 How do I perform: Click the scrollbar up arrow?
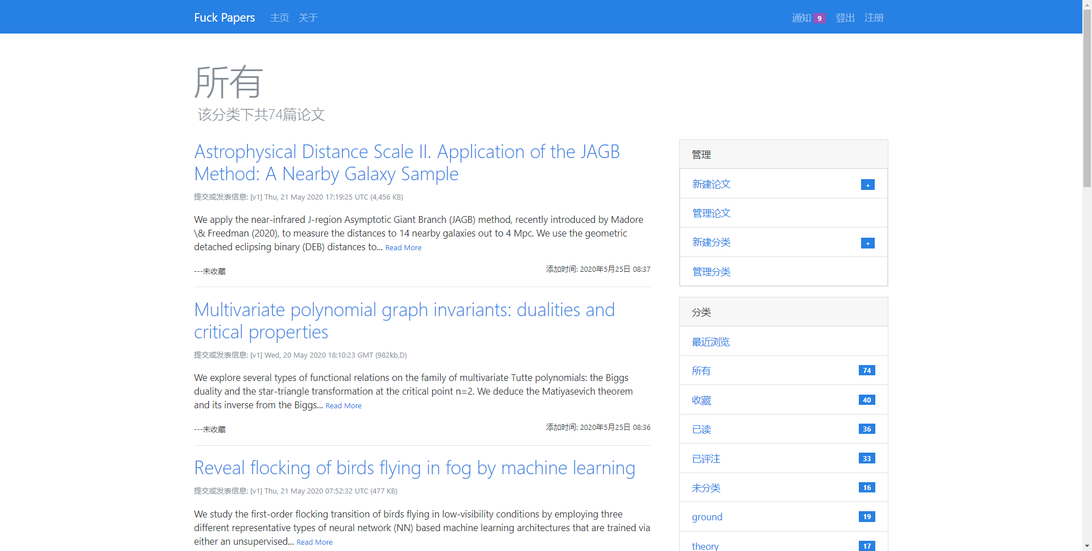1087,5
